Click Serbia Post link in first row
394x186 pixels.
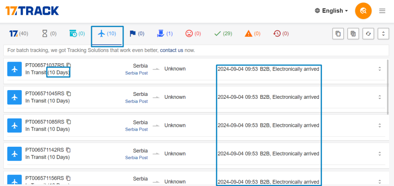[136, 73]
